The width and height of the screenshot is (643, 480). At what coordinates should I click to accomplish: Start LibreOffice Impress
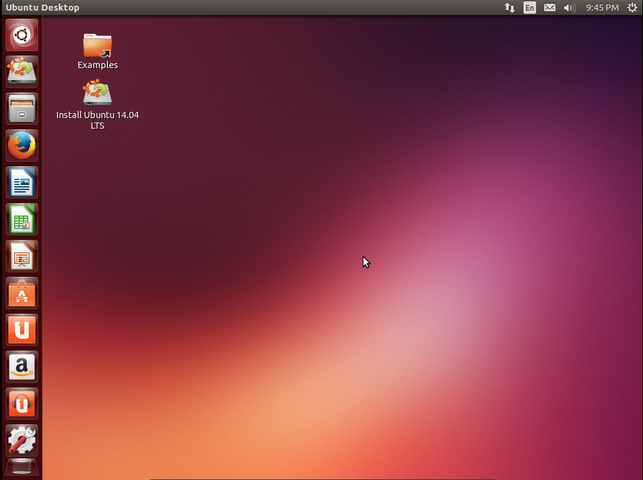(22, 256)
